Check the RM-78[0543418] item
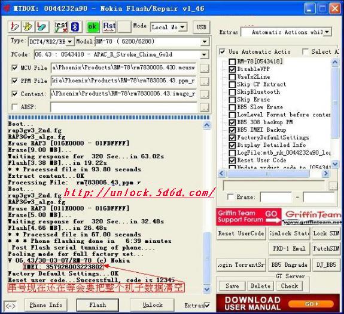Screen dimensions: 344x314 tap(232, 61)
